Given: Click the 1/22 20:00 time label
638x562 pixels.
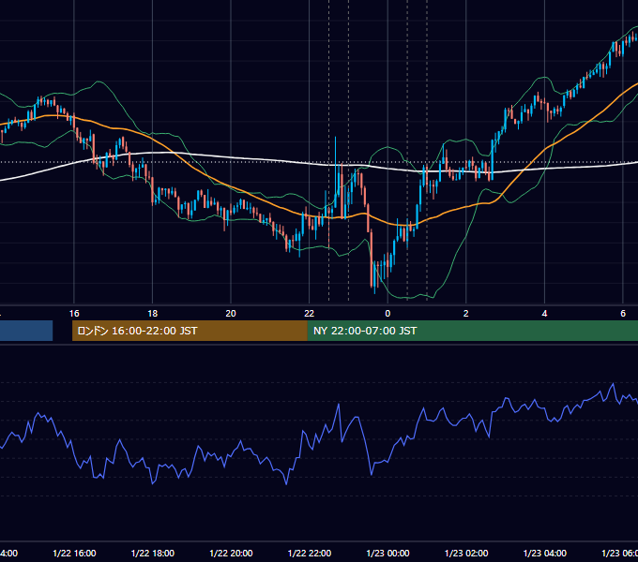Looking at the screenshot, I should (x=231, y=553).
